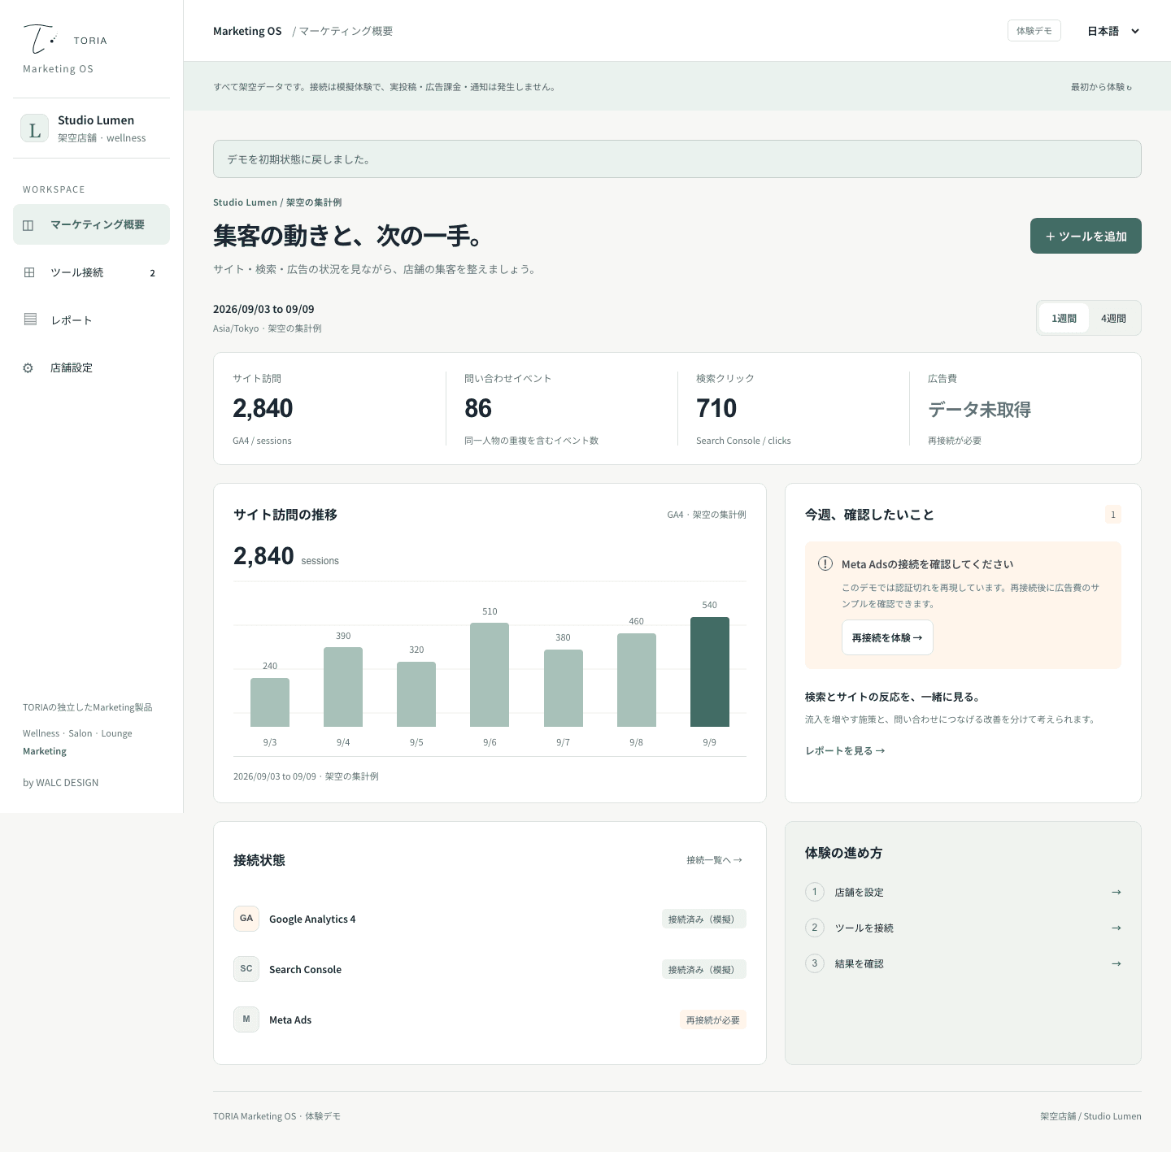The image size is (1171, 1152).
Task: Click the Studio Lumen 'L' avatar
Action: [34, 128]
